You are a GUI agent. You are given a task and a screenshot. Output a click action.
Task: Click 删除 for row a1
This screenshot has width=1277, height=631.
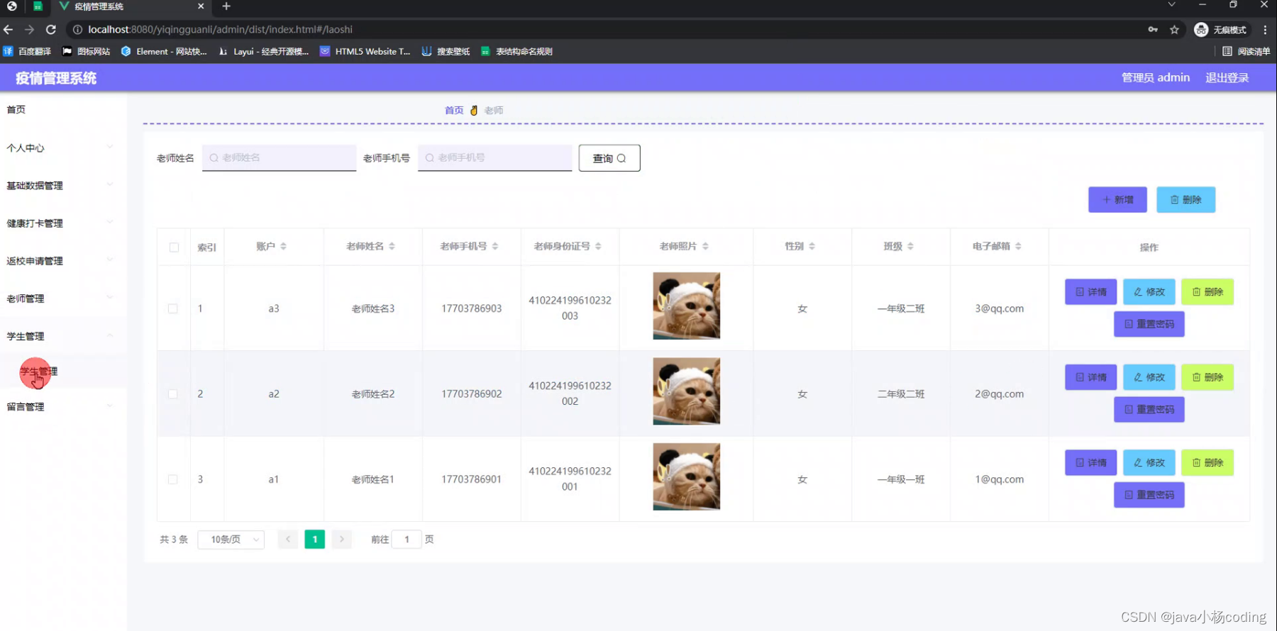(x=1207, y=463)
